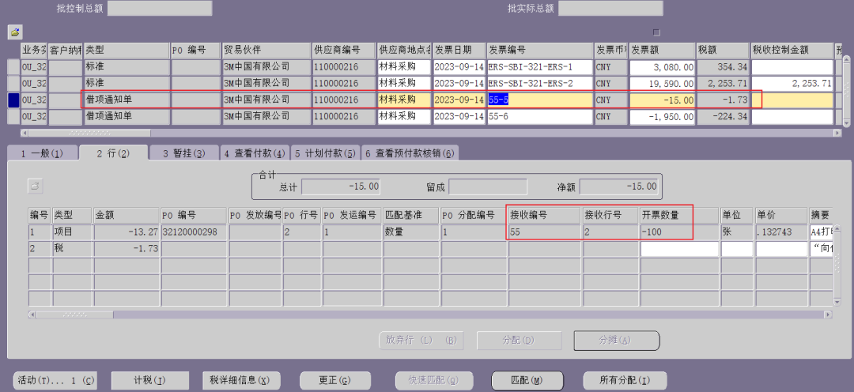Image resolution: width=854 pixels, height=392 pixels.
Task: Click the invoice amount 3,080.00
Action: pos(663,67)
